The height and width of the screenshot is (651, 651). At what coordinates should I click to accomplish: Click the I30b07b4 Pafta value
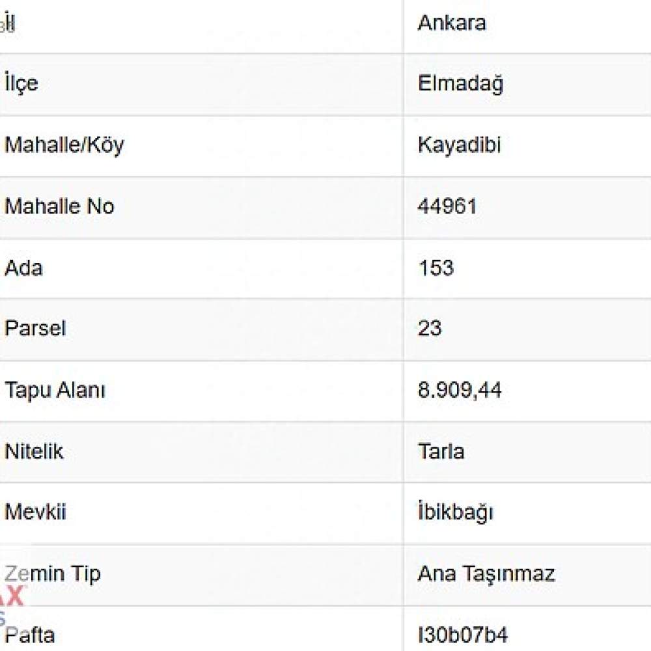coord(462,635)
